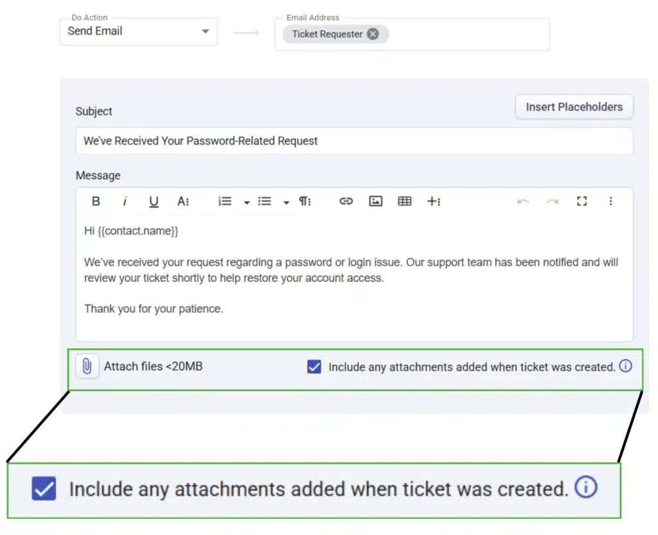Start an unordered bullet list
658x535 pixels.
pyautogui.click(x=264, y=202)
